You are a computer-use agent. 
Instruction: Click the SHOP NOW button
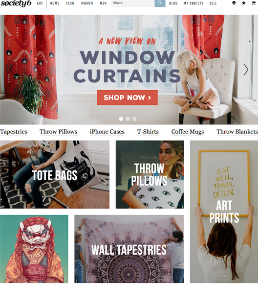coord(128,97)
